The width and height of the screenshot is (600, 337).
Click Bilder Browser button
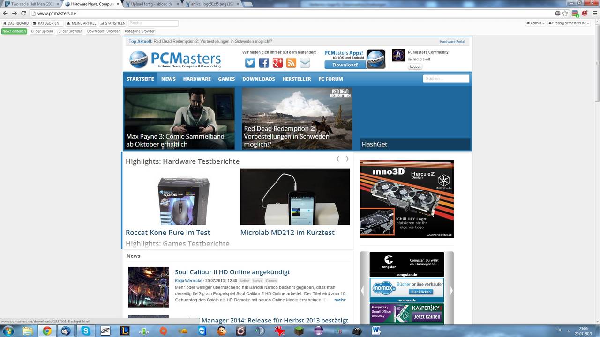(70, 31)
